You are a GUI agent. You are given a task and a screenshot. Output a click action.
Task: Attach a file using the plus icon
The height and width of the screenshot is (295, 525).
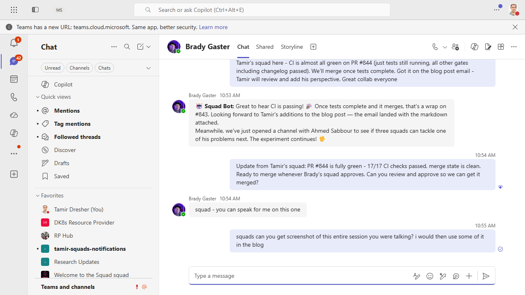point(469,276)
